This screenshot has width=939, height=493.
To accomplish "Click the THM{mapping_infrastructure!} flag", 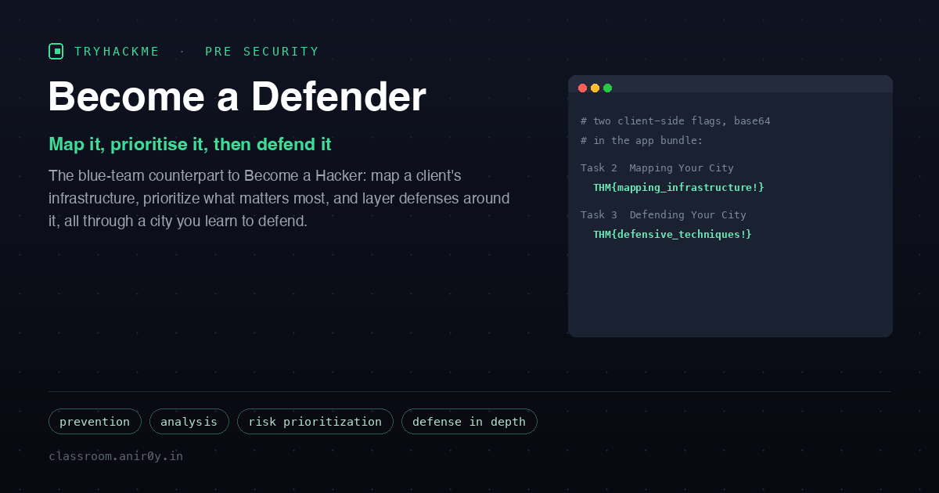I will (x=678, y=188).
